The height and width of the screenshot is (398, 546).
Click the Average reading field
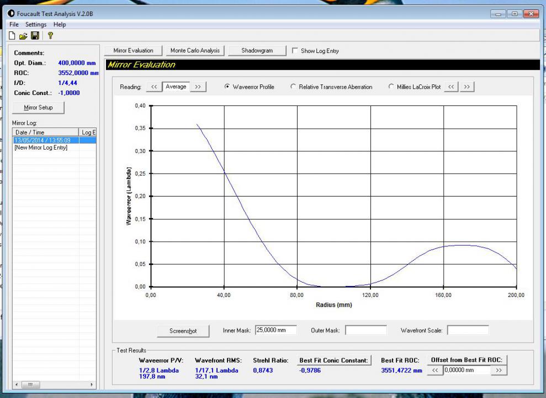pyautogui.click(x=176, y=87)
